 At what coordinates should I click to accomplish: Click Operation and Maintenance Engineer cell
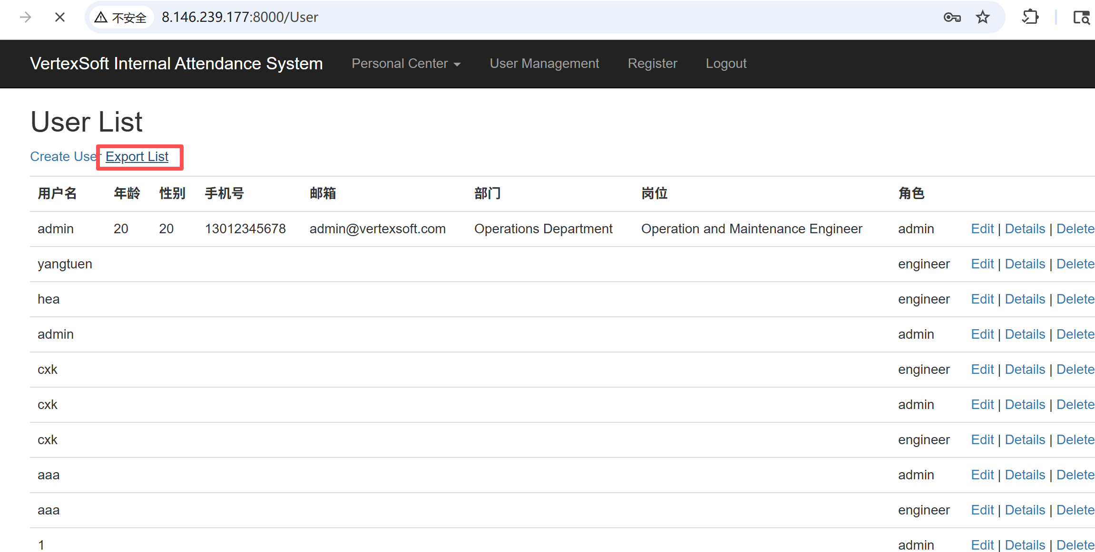(x=752, y=228)
